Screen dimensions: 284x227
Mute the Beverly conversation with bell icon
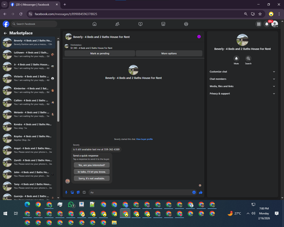pyautogui.click(x=236, y=58)
